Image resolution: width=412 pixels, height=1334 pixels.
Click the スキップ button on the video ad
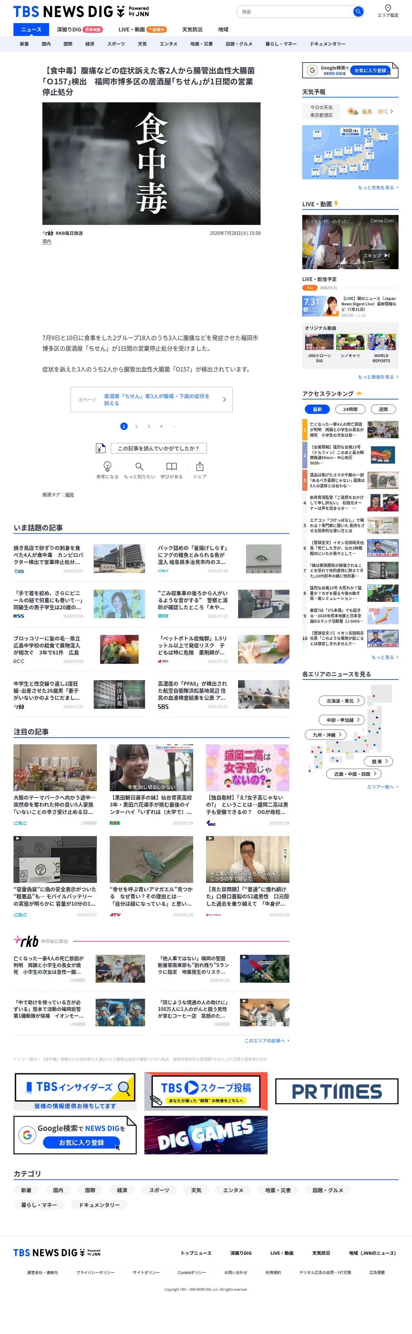(376, 255)
